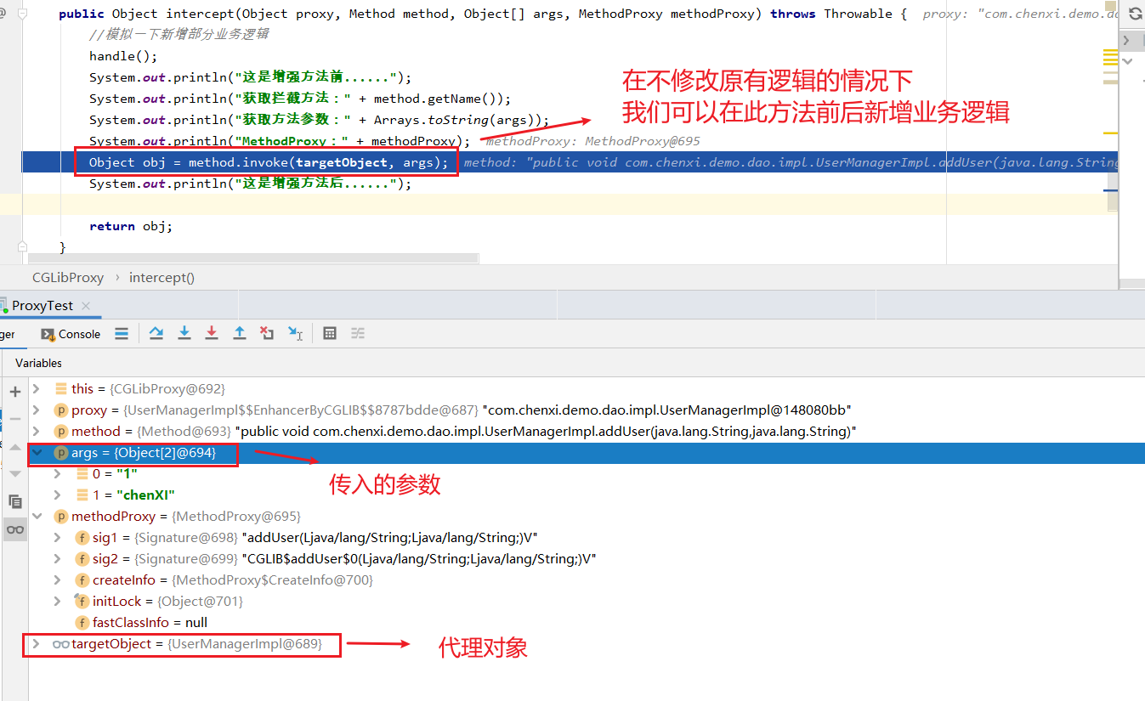Select the Variables panel header
Image resolution: width=1145 pixels, height=701 pixels.
coord(38,363)
